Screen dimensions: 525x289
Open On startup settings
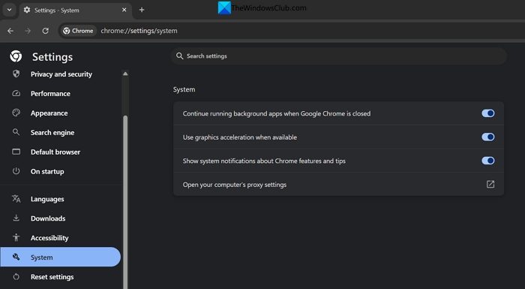(47, 171)
